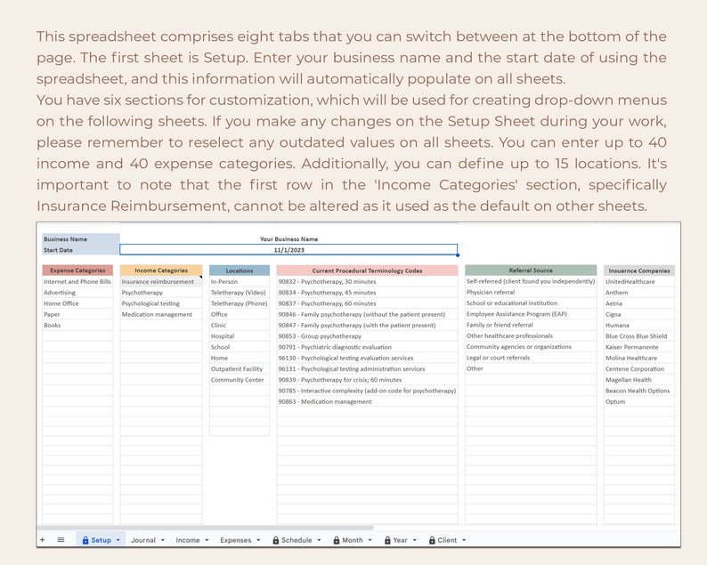The height and width of the screenshot is (565, 707).
Task: Switch to the Year sheet tab
Action: (x=400, y=540)
